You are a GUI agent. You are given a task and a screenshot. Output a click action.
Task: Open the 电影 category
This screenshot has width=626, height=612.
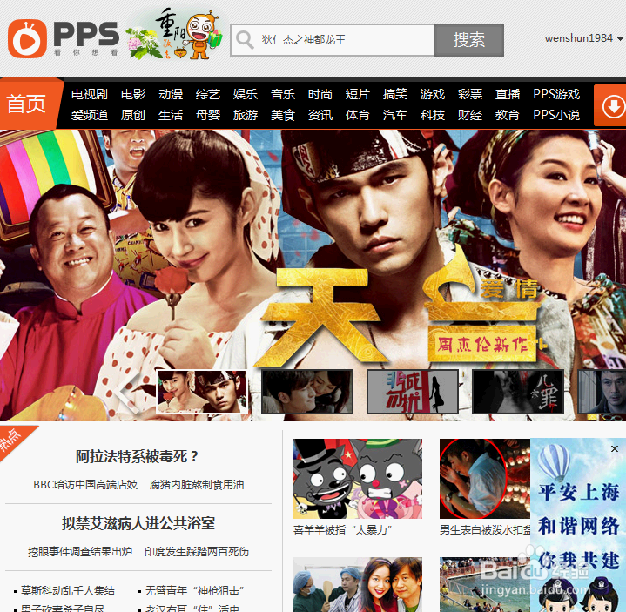pos(133,94)
